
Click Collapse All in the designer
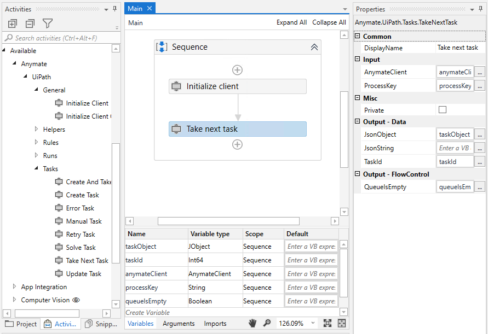tap(329, 22)
